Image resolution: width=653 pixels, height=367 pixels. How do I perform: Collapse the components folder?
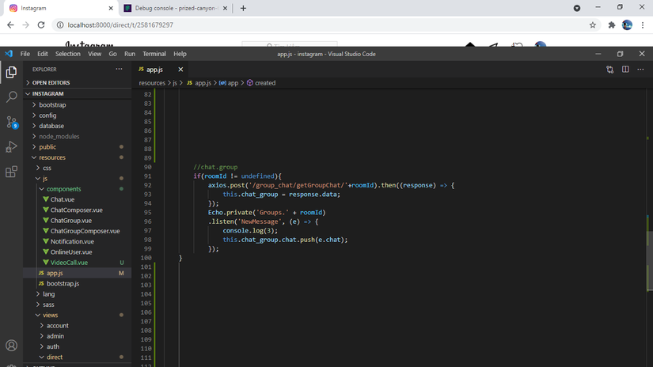tap(63, 189)
